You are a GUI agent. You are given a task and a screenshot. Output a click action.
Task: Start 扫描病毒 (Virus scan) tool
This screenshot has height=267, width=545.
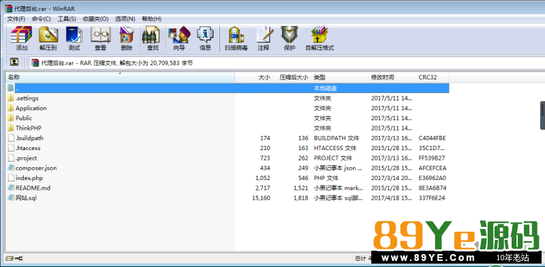pyautogui.click(x=236, y=39)
